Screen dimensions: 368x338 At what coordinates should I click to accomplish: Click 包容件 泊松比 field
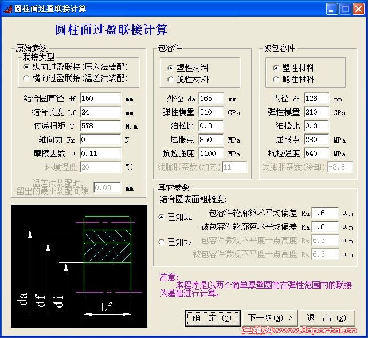pos(211,126)
